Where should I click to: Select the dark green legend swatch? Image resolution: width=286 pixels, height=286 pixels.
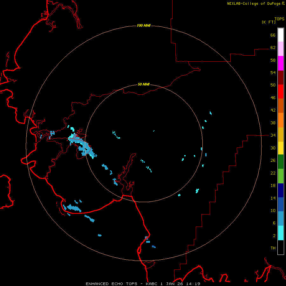[x=281, y=162]
